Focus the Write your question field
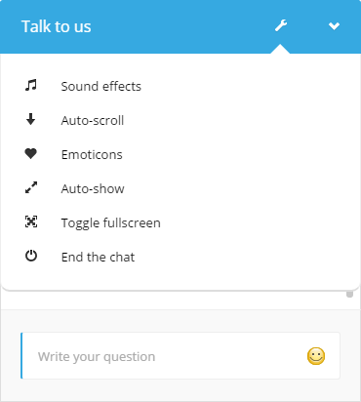This screenshot has width=361, height=402. click(180, 355)
